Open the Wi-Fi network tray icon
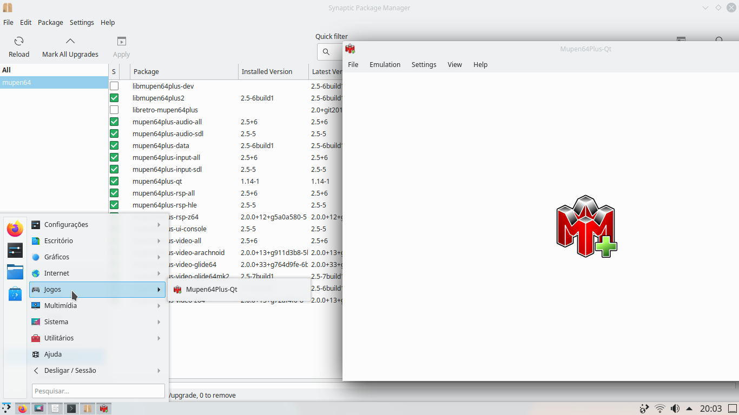The width and height of the screenshot is (739, 415). point(660,409)
